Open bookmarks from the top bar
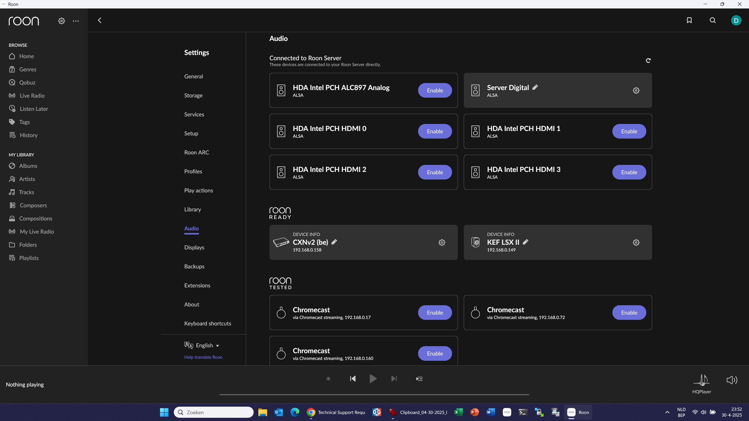This screenshot has height=421, width=749. click(689, 20)
